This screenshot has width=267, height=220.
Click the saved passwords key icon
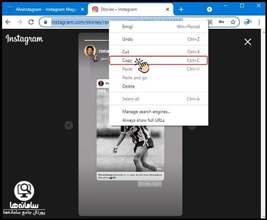point(221,22)
